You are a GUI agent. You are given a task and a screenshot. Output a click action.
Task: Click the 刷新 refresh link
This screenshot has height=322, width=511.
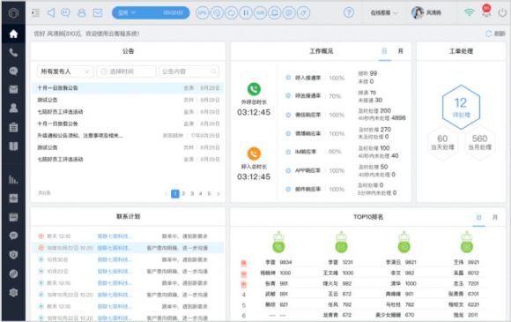[x=495, y=34]
